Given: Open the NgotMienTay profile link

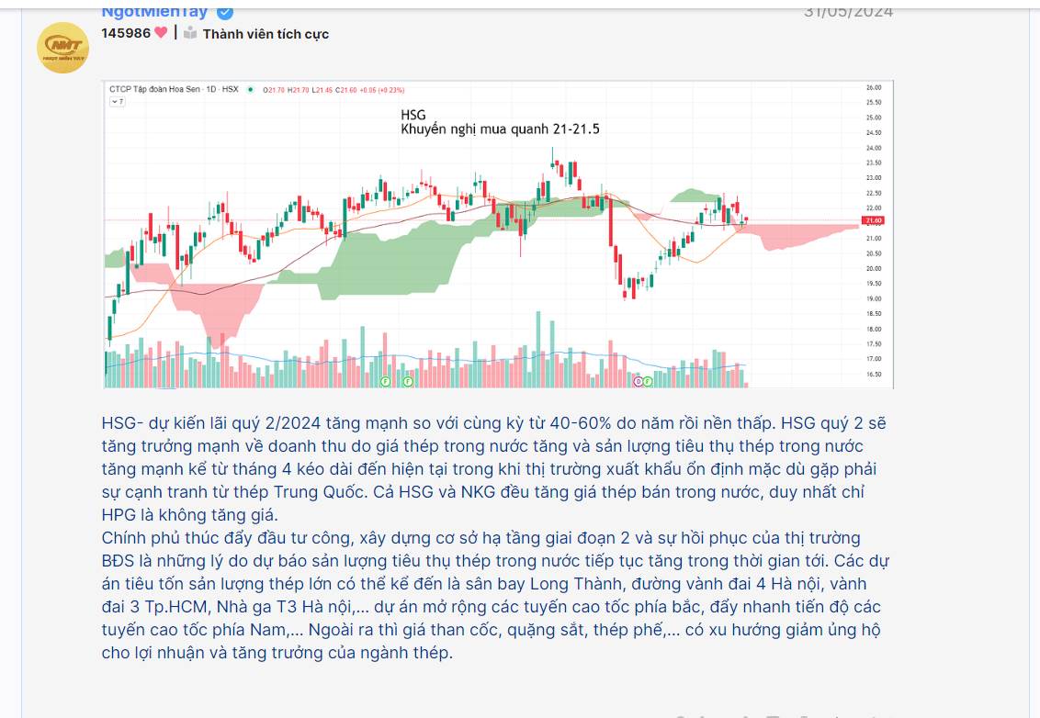Looking at the screenshot, I should point(154,11).
